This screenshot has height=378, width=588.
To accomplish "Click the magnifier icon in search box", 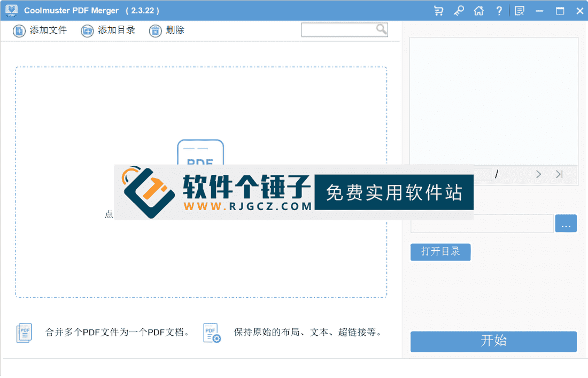I will coord(381,29).
